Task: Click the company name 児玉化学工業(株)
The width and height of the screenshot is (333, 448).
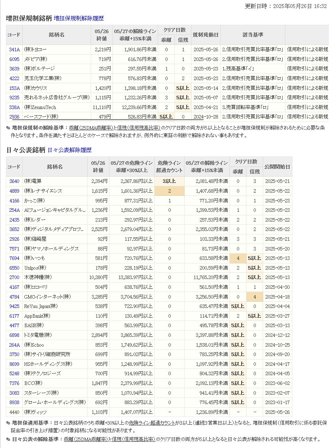Action: [43, 78]
